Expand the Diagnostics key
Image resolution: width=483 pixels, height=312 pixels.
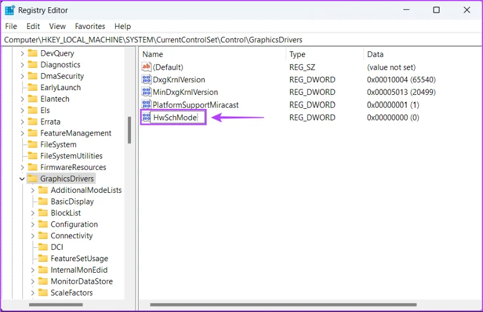click(22, 65)
